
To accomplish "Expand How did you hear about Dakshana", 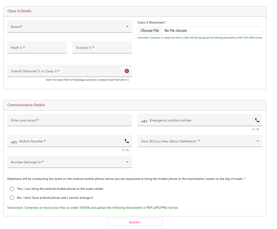I will point(200,141).
